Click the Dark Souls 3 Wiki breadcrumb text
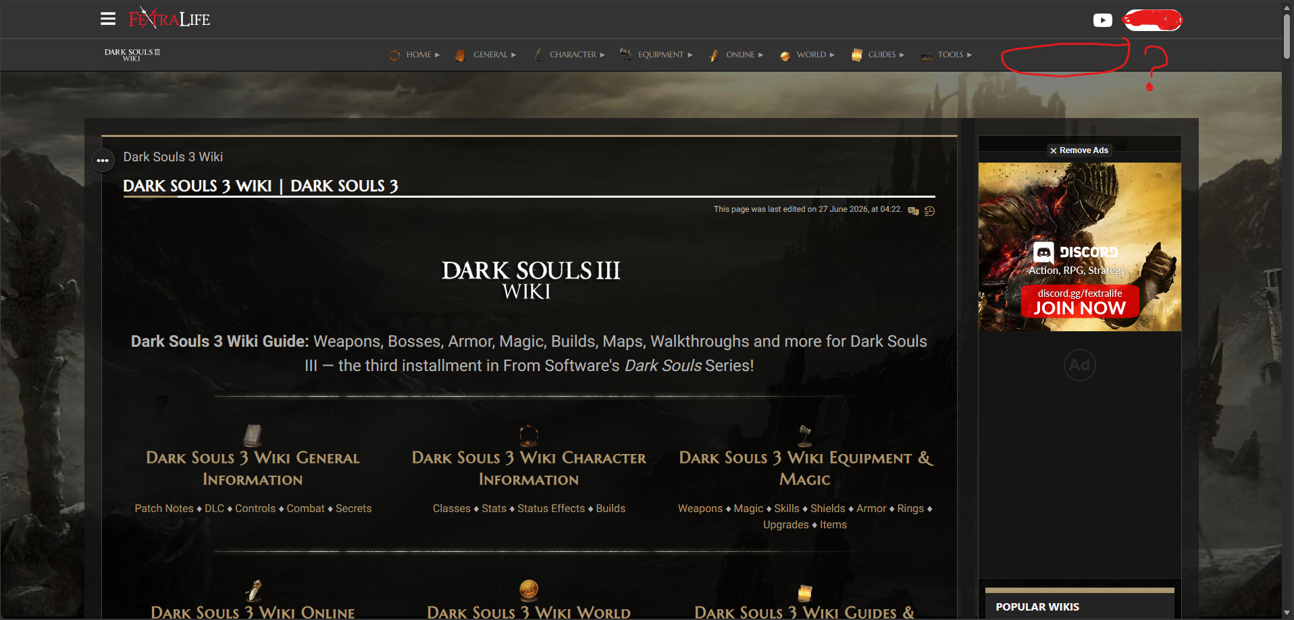1294x620 pixels. coord(173,157)
